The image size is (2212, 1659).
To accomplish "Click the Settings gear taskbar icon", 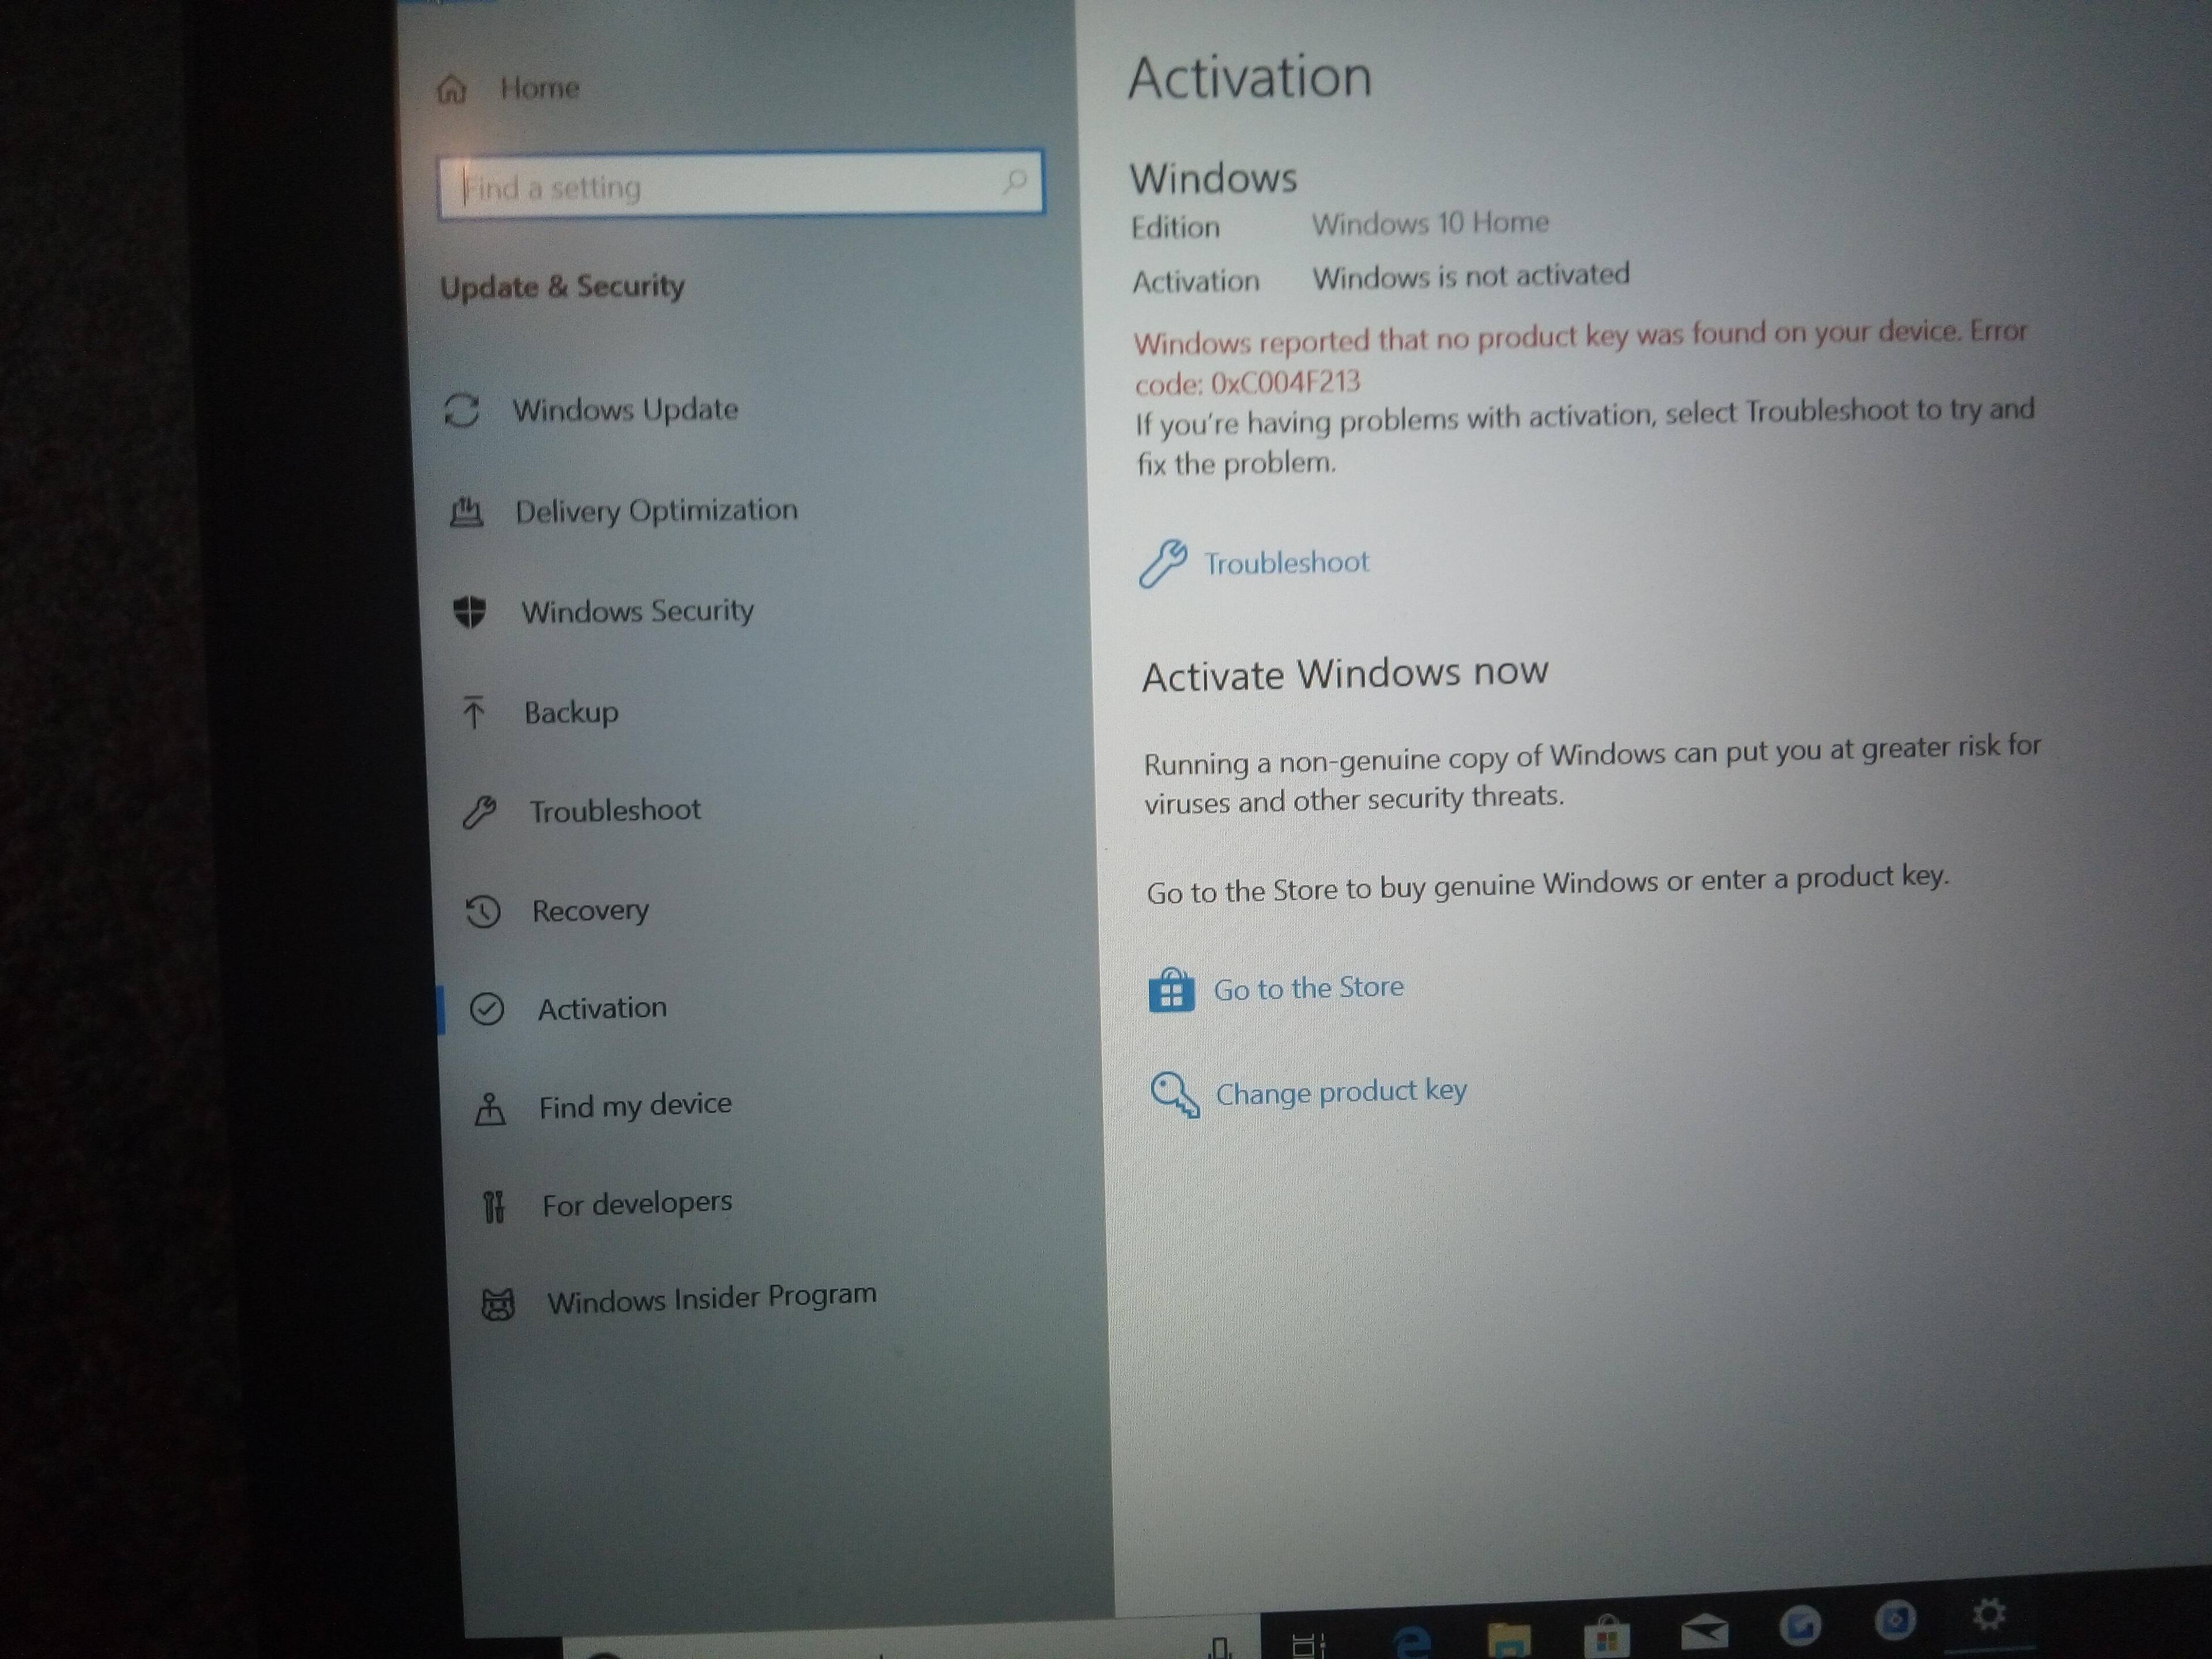I will (1988, 1614).
